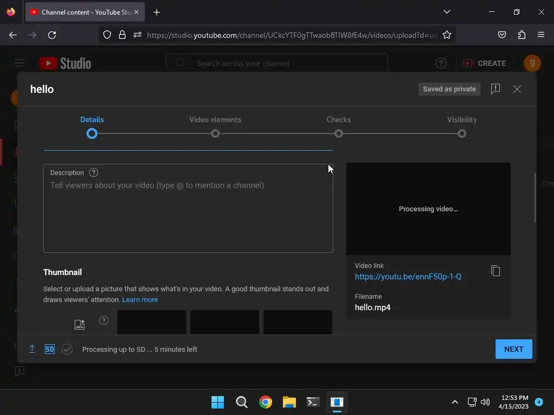Reload the current page
Image resolution: width=554 pixels, height=415 pixels.
(52, 35)
